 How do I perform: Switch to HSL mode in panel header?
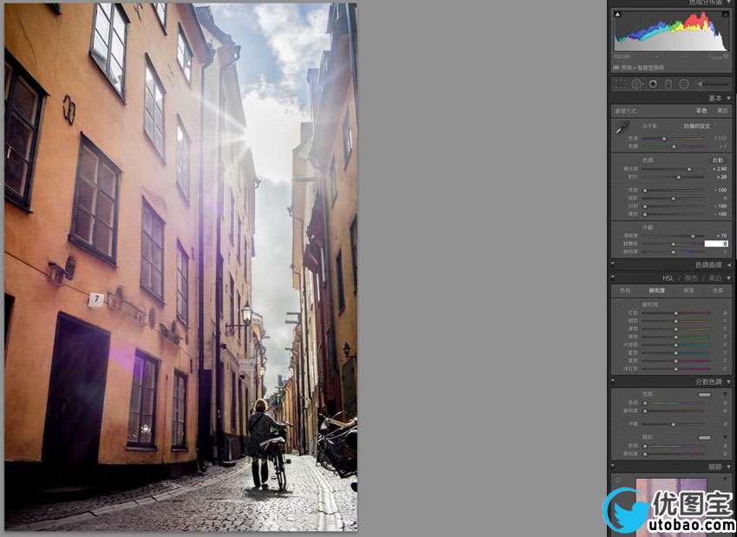point(668,278)
